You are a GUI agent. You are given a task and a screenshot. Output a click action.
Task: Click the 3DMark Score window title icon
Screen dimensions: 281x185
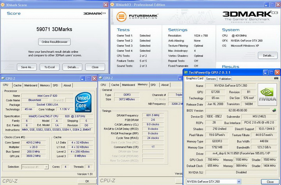click(2, 5)
